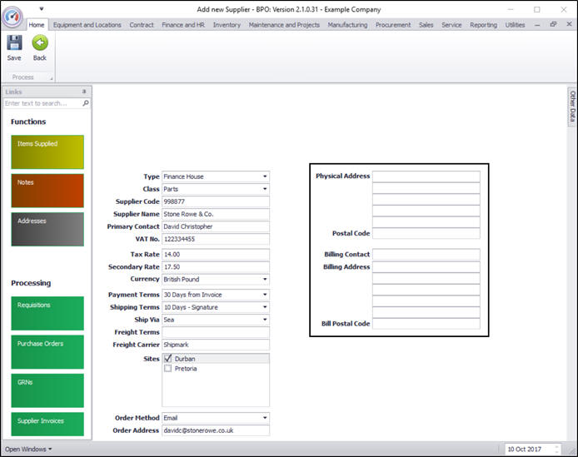Expand the Payment Terms dropdown
The image size is (578, 457).
click(265, 295)
